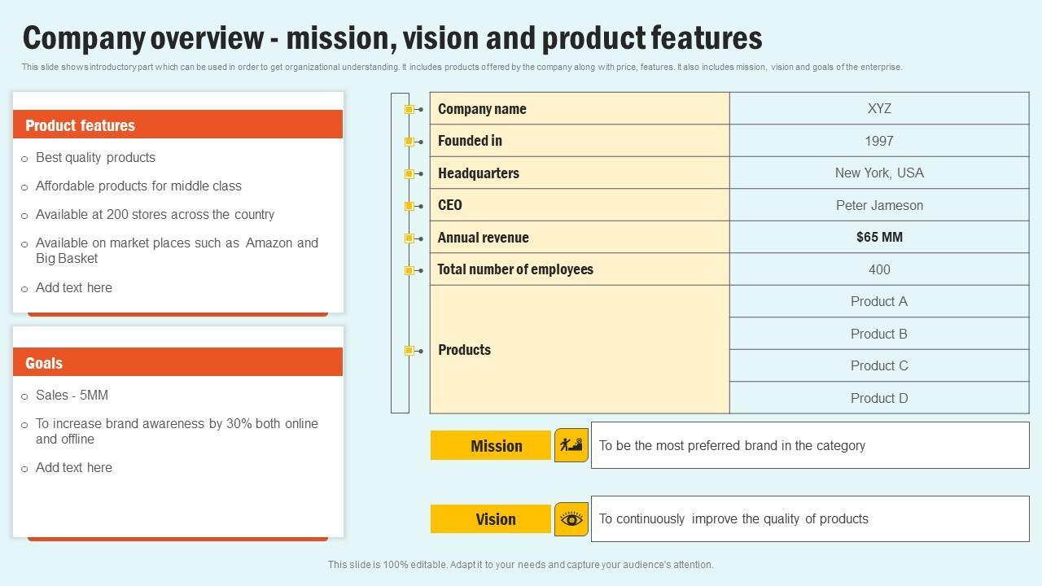
Task: Select the yellow marker beside Founded in
Action: (409, 142)
